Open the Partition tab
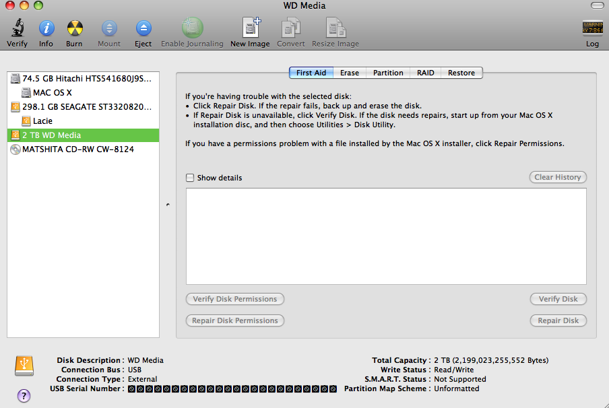609x408 pixels. point(388,73)
